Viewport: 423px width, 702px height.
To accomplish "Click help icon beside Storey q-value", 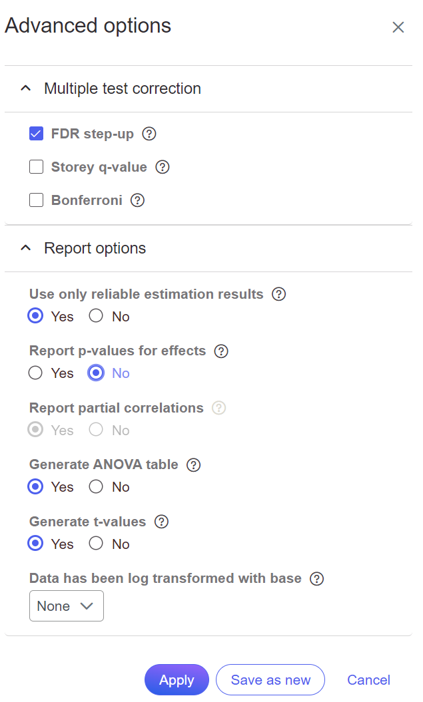I will coord(163,167).
